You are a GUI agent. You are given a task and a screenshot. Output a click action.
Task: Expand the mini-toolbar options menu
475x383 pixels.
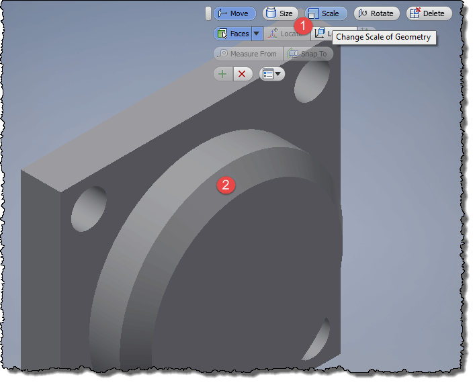(272, 74)
